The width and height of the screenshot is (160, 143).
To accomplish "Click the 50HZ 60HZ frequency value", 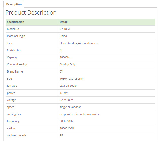I will click(67, 121).
